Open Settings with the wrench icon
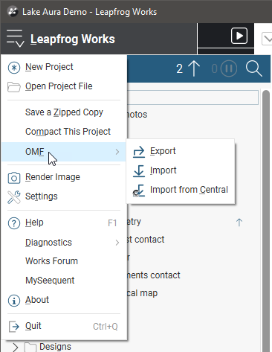Screen dimensions: 272x352 coord(14,197)
